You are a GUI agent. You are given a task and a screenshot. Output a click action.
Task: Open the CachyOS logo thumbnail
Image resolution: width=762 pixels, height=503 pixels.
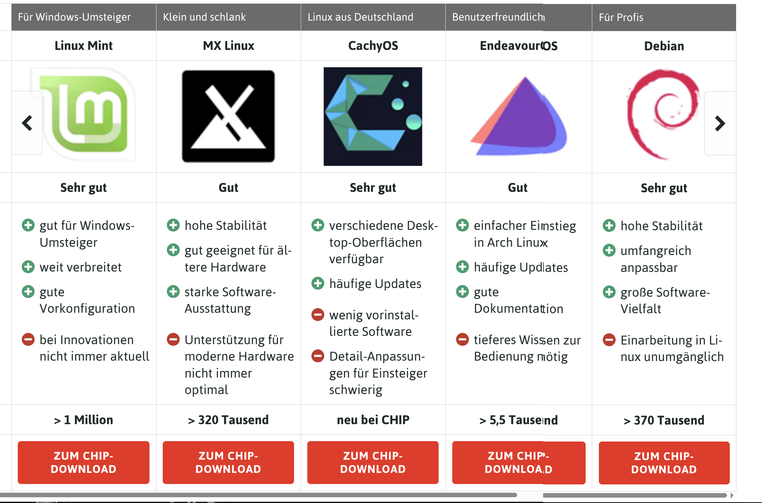pyautogui.click(x=373, y=116)
